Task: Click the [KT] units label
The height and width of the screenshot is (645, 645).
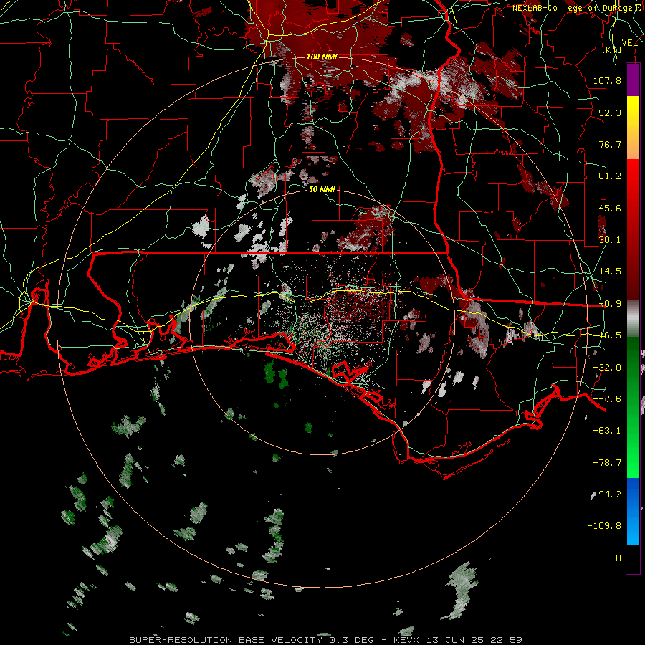Action: point(612,50)
